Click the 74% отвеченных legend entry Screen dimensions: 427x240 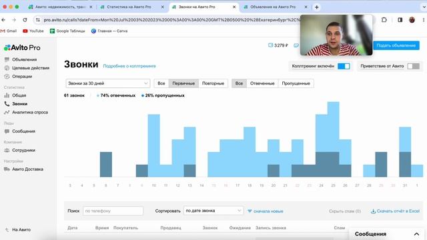[x=116, y=95]
